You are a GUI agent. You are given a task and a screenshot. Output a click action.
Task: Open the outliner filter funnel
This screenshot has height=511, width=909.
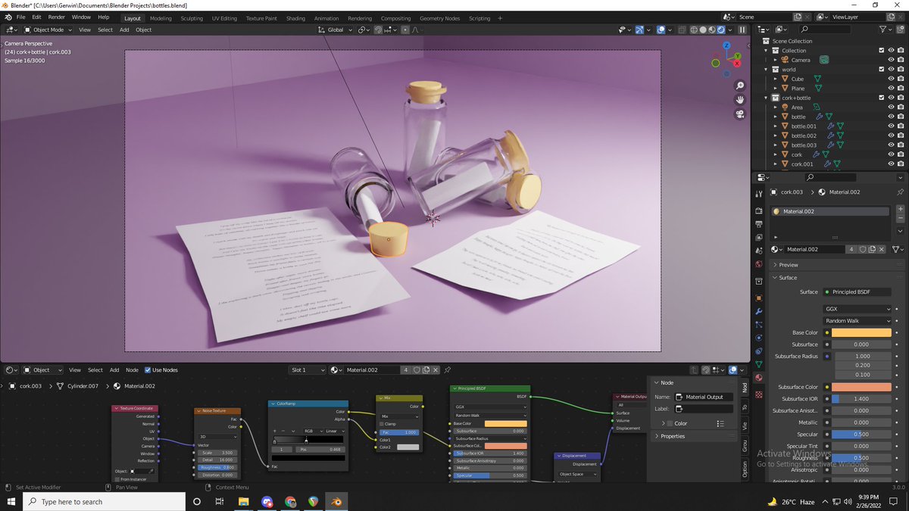[884, 29]
